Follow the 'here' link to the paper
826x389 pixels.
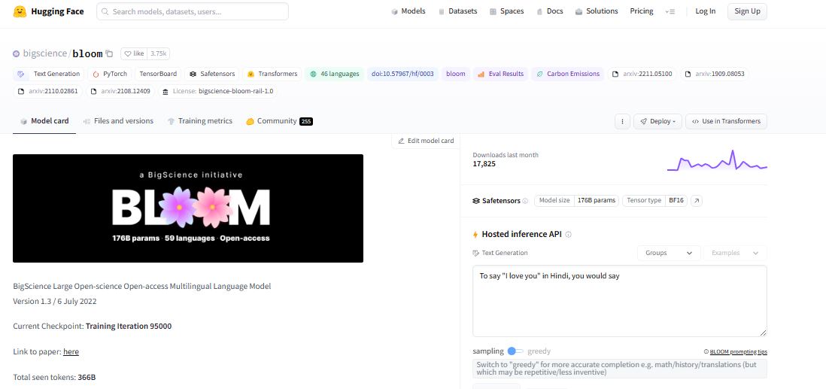point(71,351)
